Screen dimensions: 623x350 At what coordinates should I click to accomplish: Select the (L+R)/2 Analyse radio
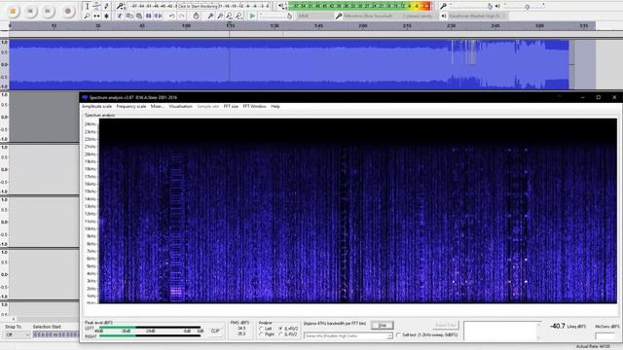[280, 329]
